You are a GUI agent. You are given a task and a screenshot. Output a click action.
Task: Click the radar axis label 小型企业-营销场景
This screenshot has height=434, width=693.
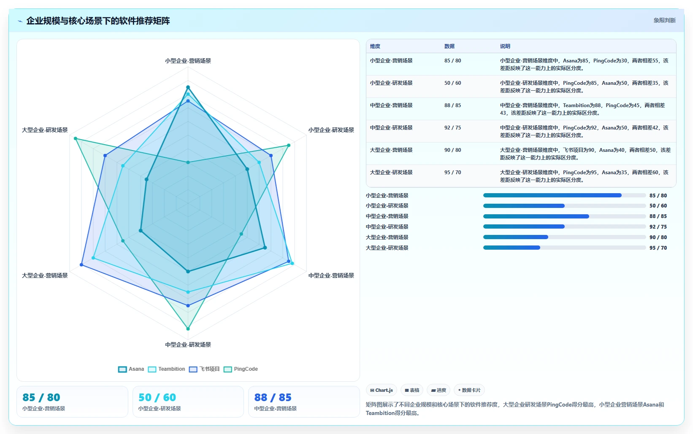click(188, 61)
